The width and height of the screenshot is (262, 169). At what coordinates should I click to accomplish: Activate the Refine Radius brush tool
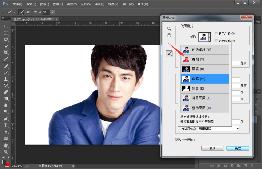tap(169, 54)
